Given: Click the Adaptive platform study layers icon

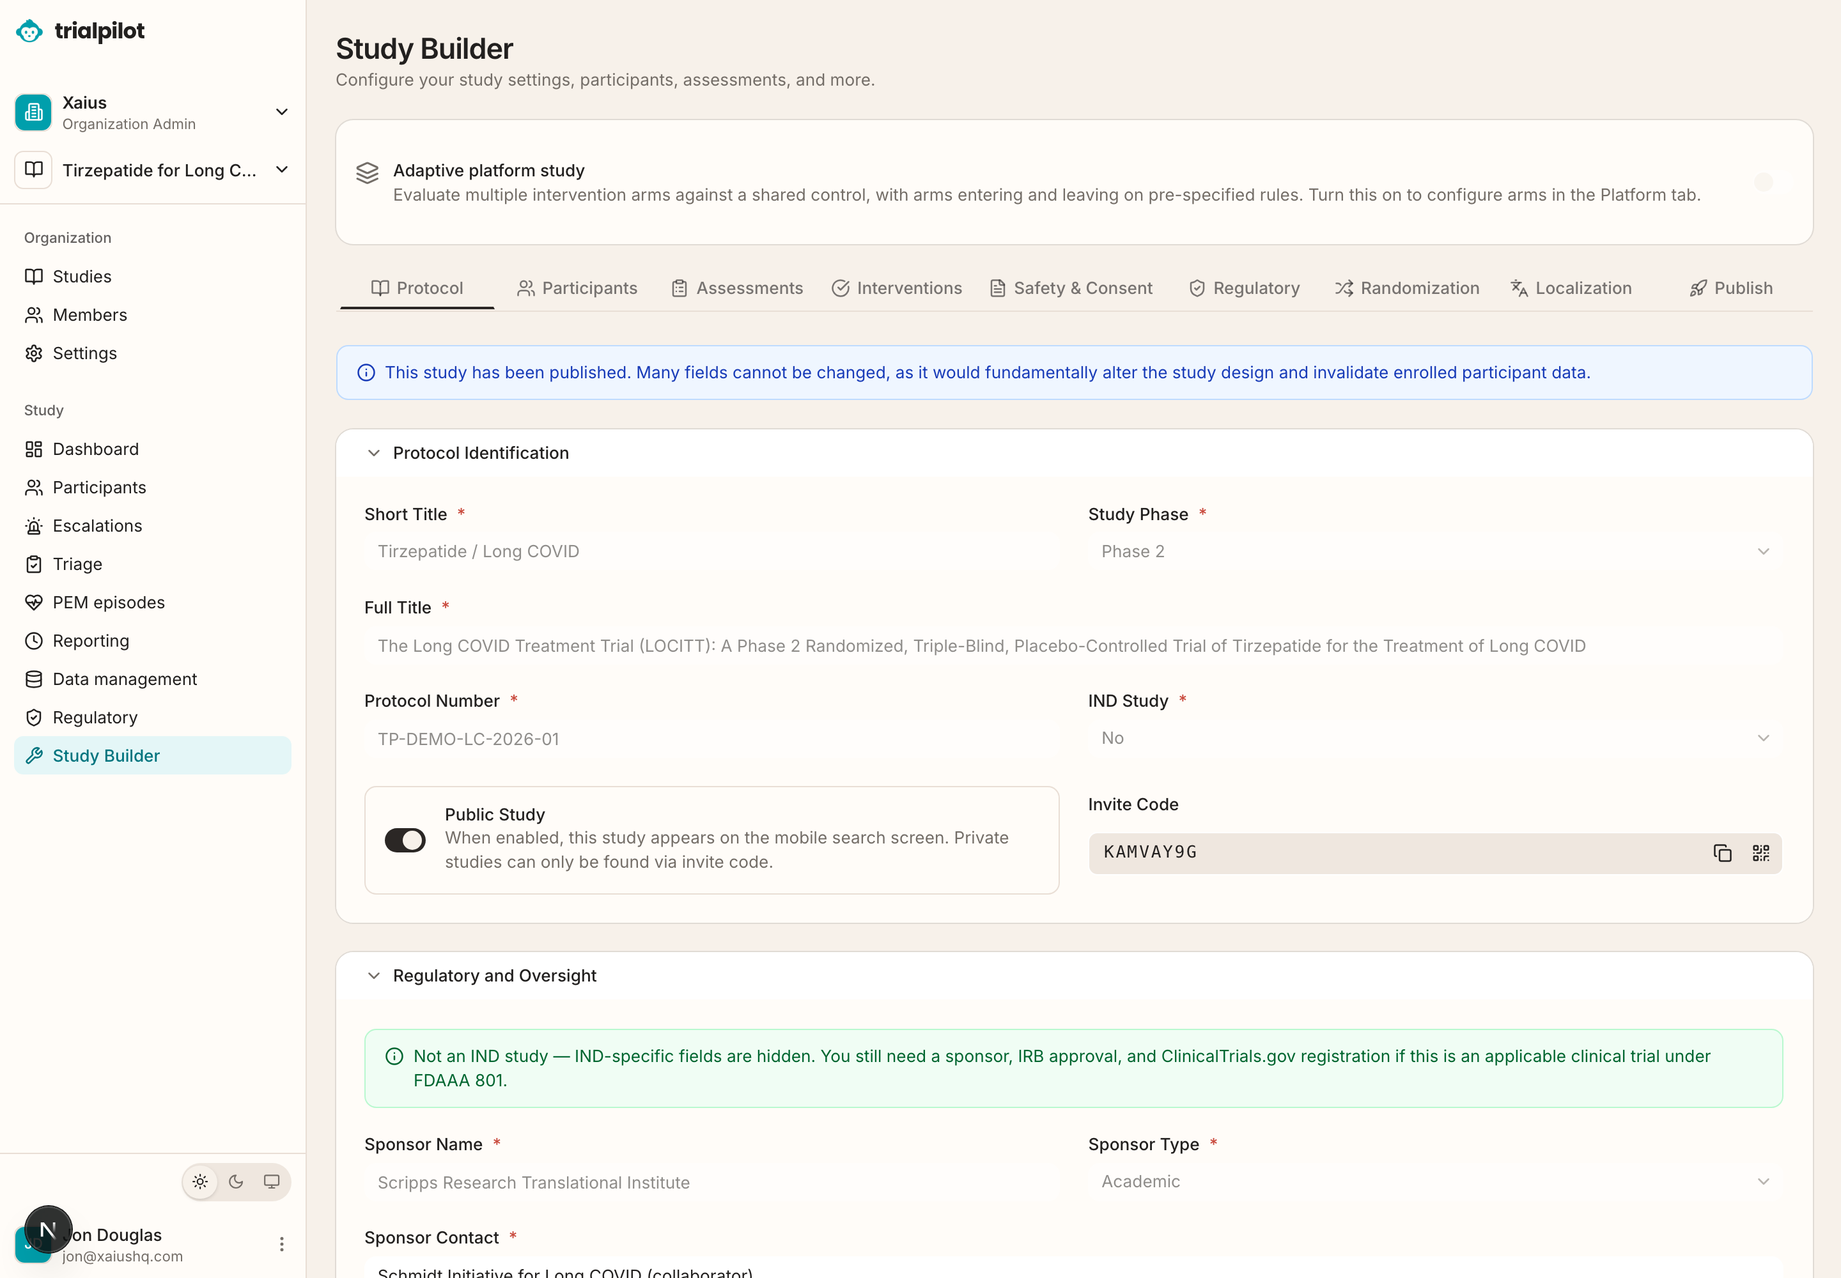Looking at the screenshot, I should pos(367,173).
